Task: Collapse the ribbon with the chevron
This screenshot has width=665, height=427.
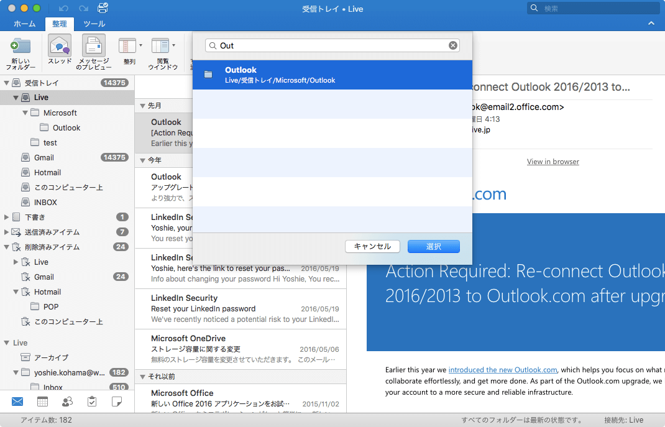Action: (651, 24)
